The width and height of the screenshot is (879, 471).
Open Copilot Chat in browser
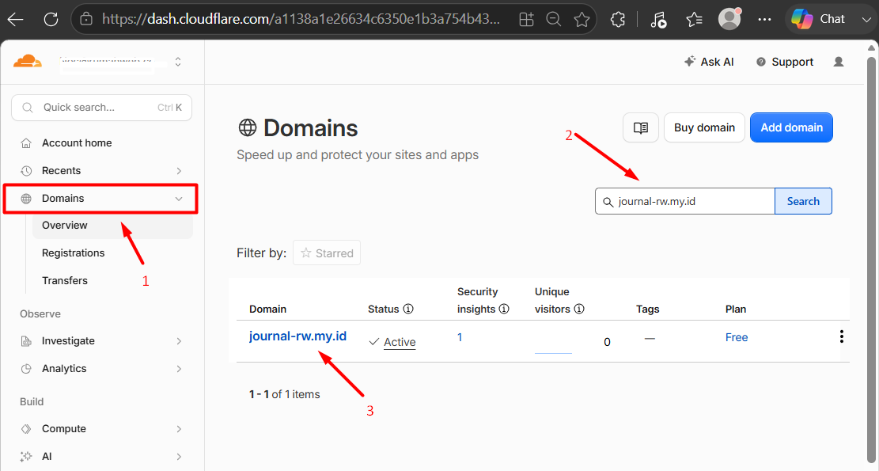pyautogui.click(x=818, y=19)
